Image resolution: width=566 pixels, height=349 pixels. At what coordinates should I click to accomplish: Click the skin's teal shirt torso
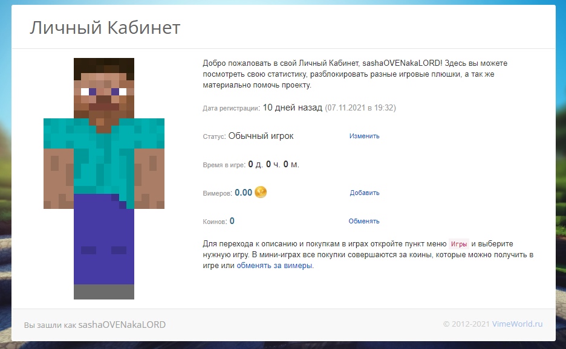(103, 156)
